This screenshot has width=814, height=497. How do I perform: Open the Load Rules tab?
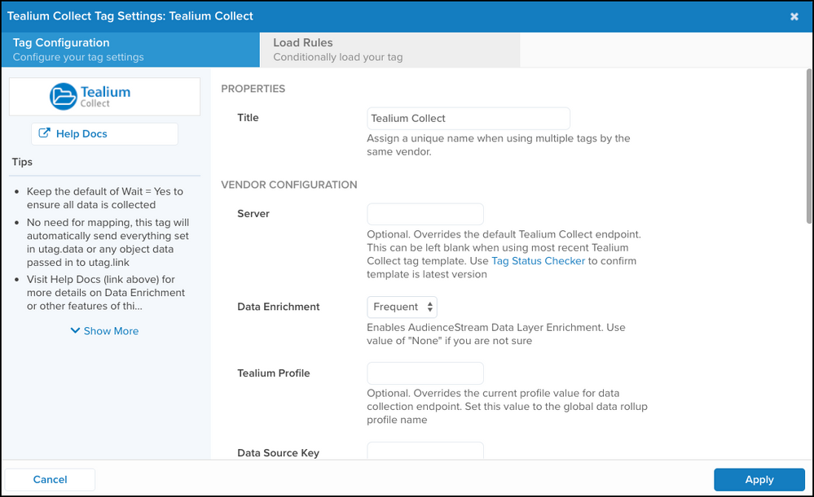(x=389, y=50)
